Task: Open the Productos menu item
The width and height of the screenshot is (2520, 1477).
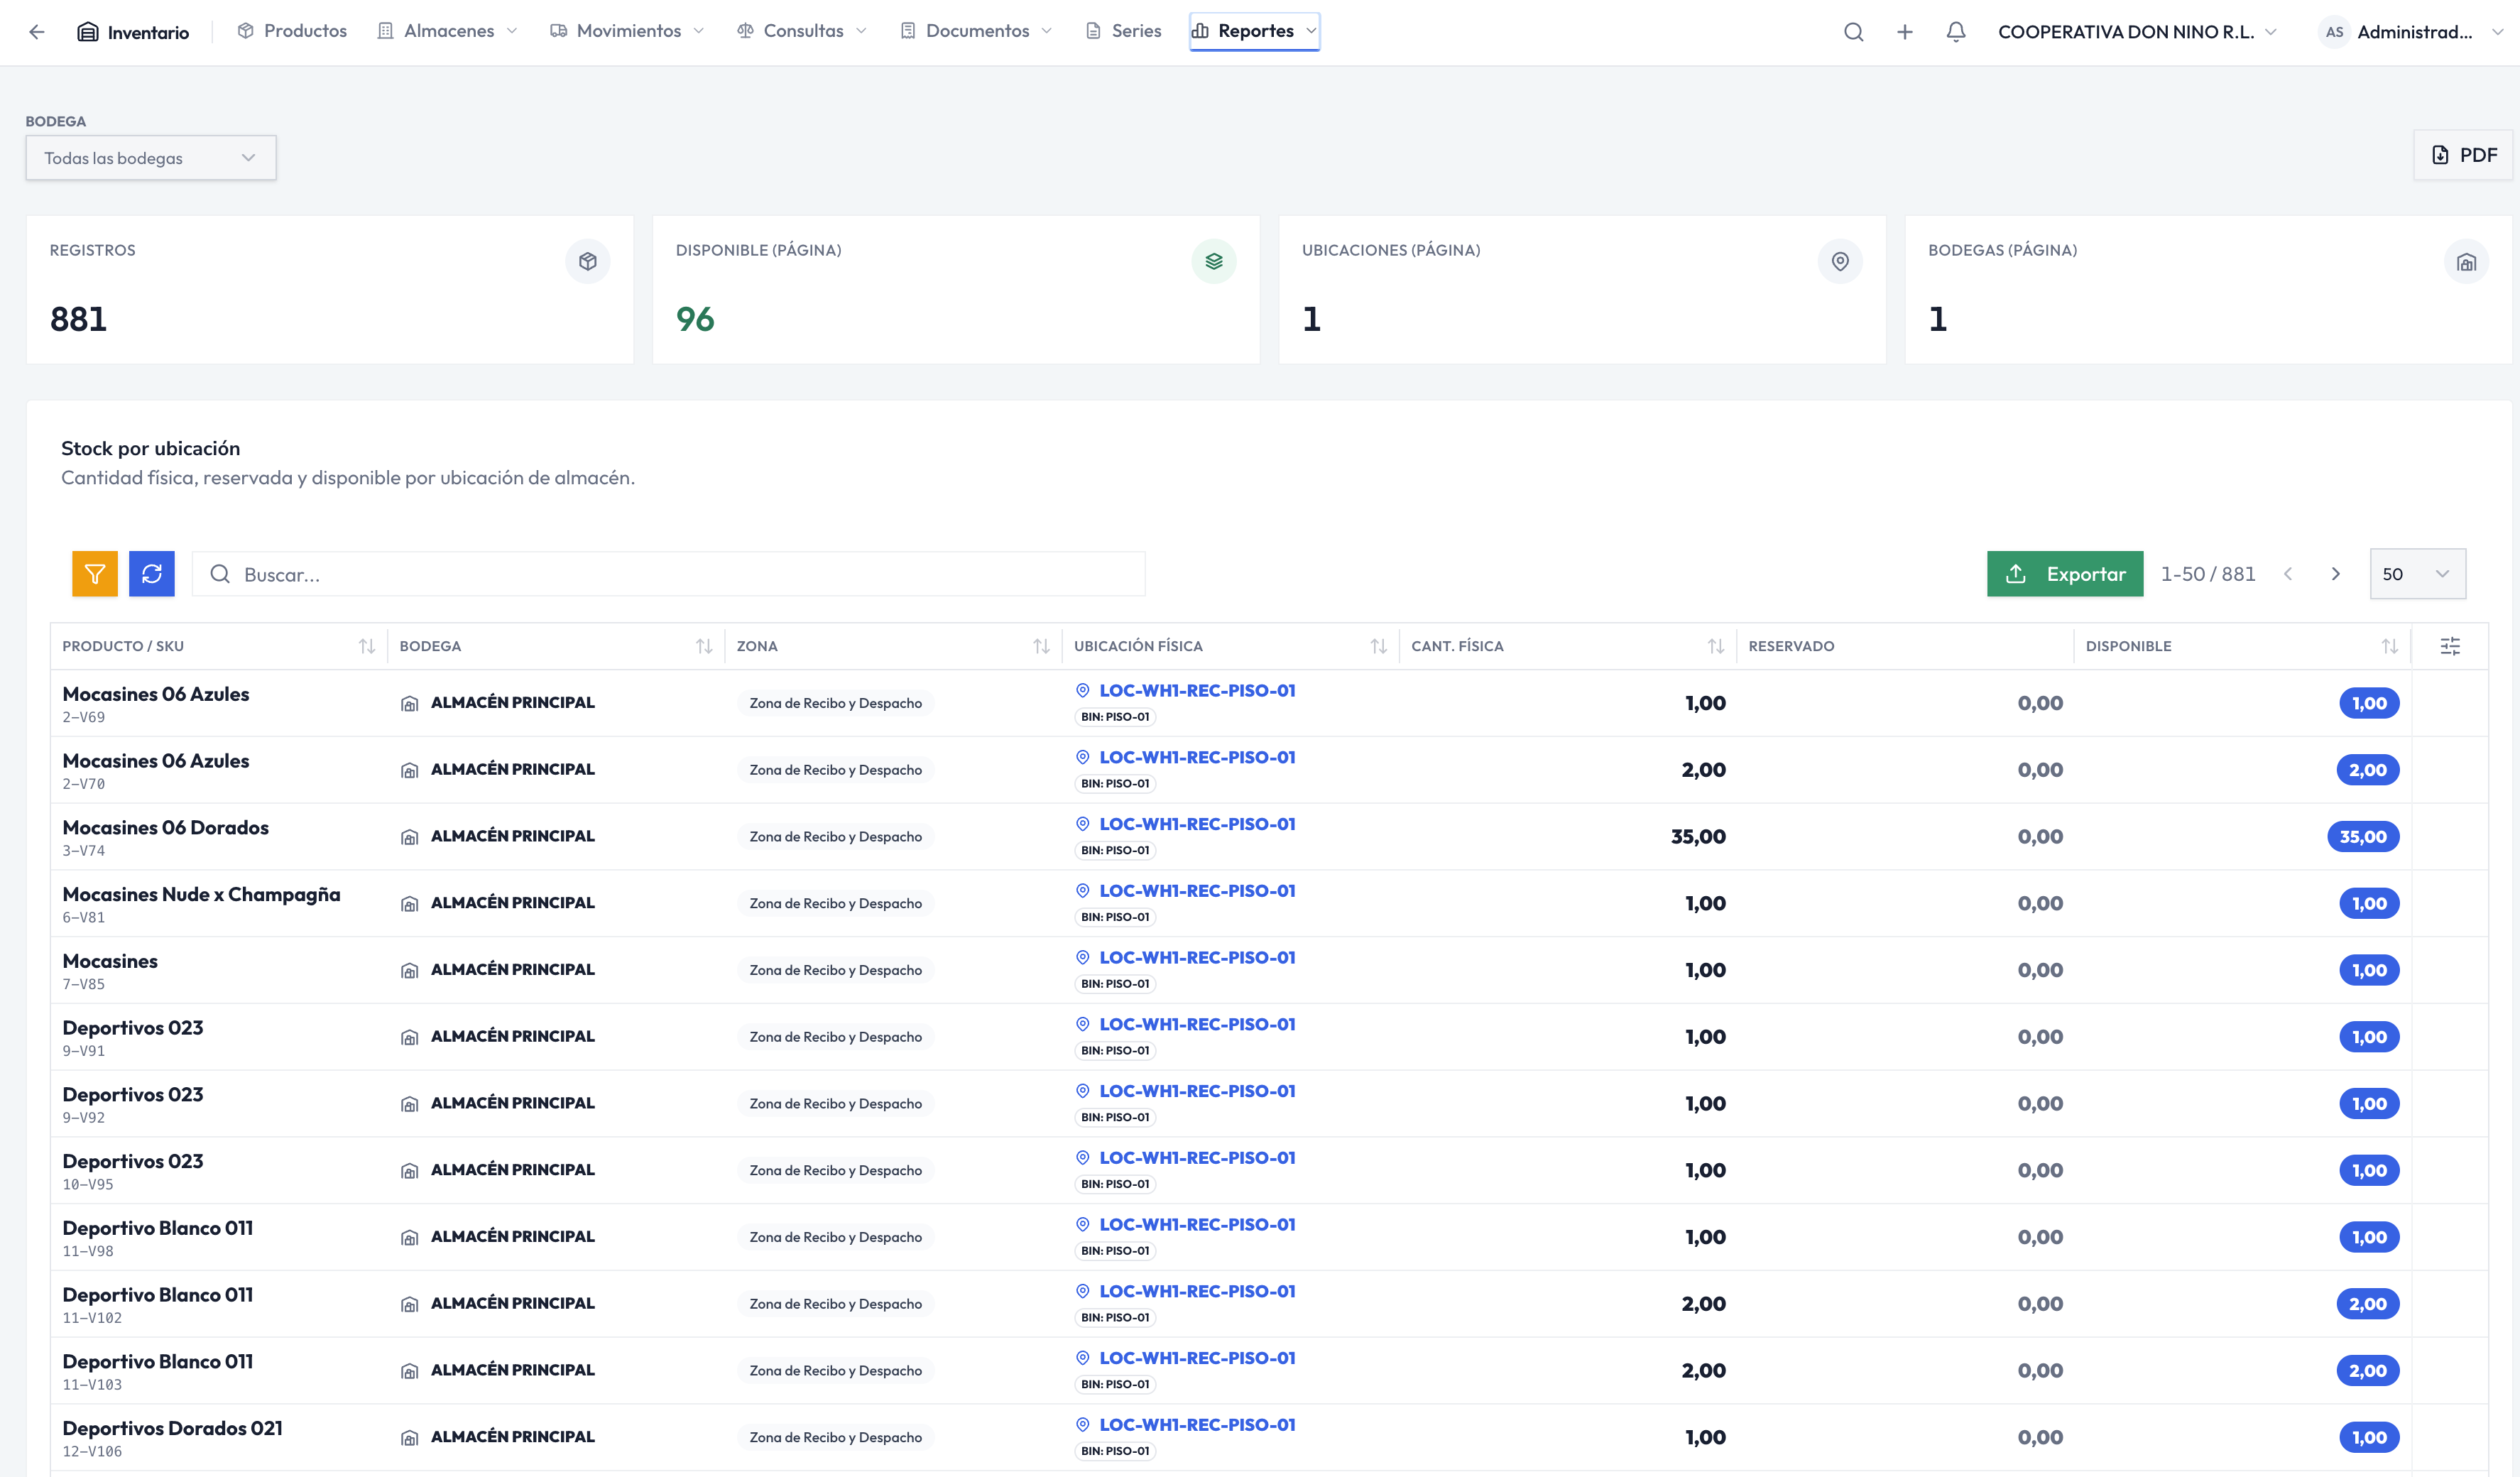Action: point(292,31)
